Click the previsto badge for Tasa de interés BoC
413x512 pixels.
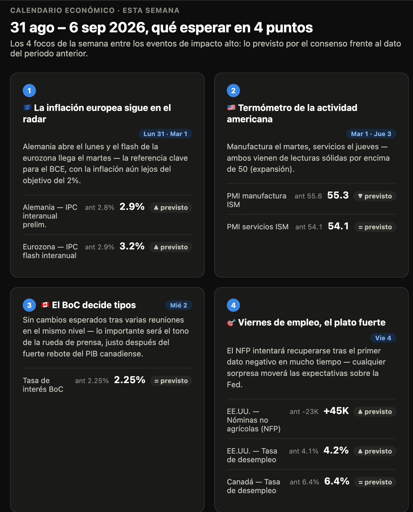point(171,381)
